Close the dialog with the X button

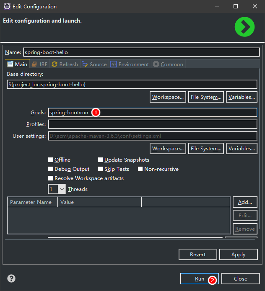click(x=255, y=7)
